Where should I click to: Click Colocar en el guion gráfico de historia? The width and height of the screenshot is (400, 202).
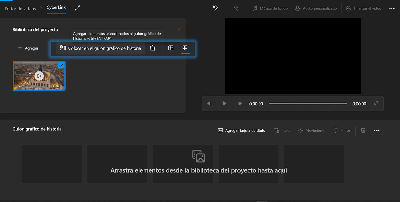[x=100, y=48]
